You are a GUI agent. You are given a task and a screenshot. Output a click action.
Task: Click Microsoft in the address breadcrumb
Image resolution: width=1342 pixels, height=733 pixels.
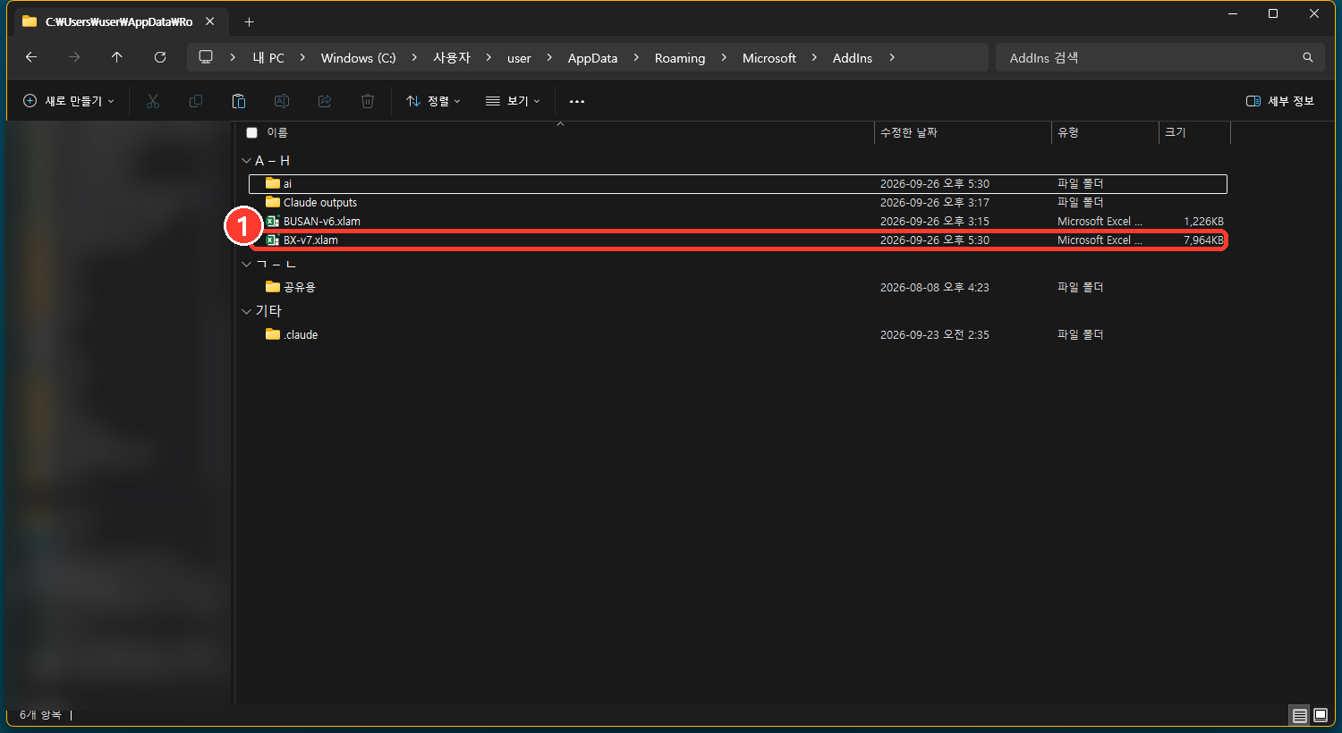click(769, 58)
